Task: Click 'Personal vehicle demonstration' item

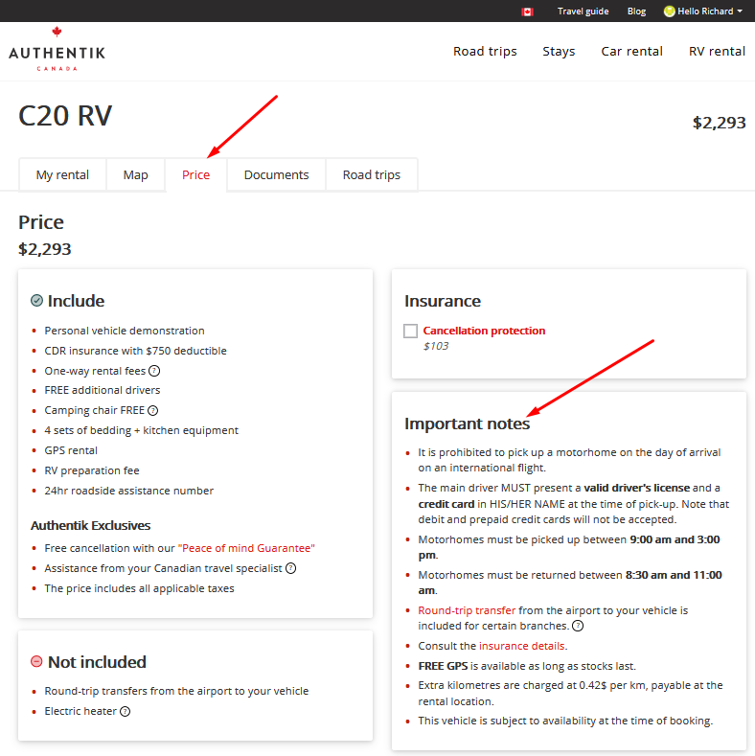Action: click(x=125, y=331)
